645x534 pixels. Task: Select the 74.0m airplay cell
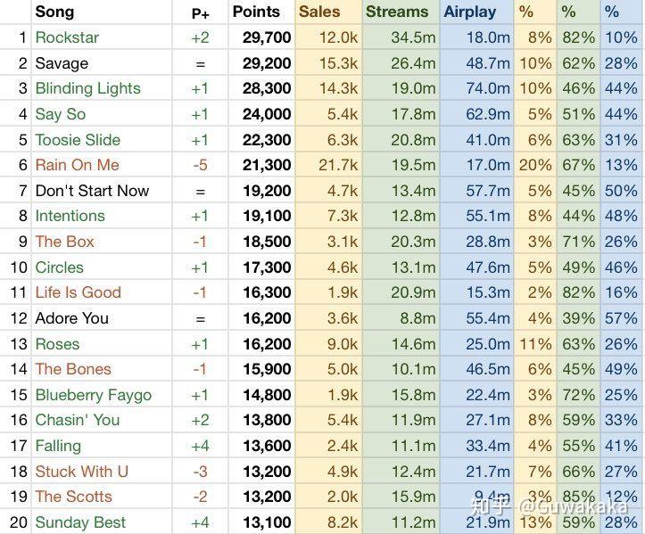[x=487, y=88]
